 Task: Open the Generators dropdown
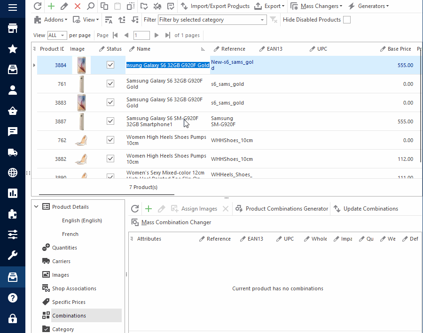(x=368, y=6)
